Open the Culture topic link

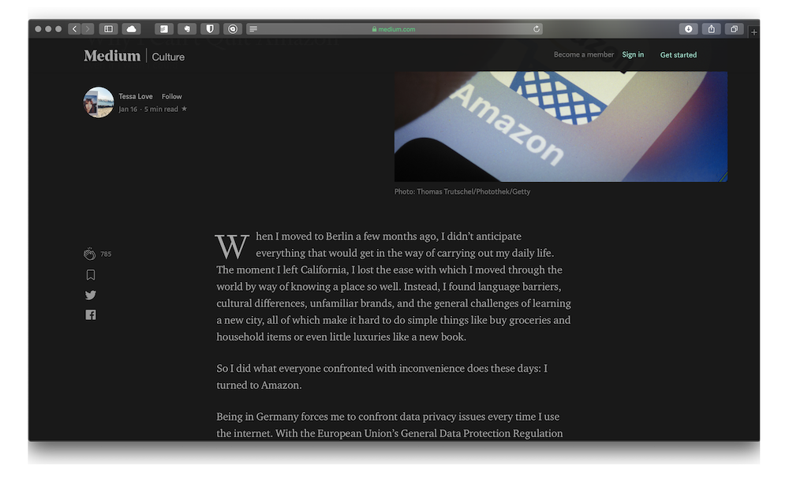[168, 57]
